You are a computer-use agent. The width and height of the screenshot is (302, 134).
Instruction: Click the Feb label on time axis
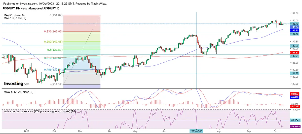click(55, 131)
